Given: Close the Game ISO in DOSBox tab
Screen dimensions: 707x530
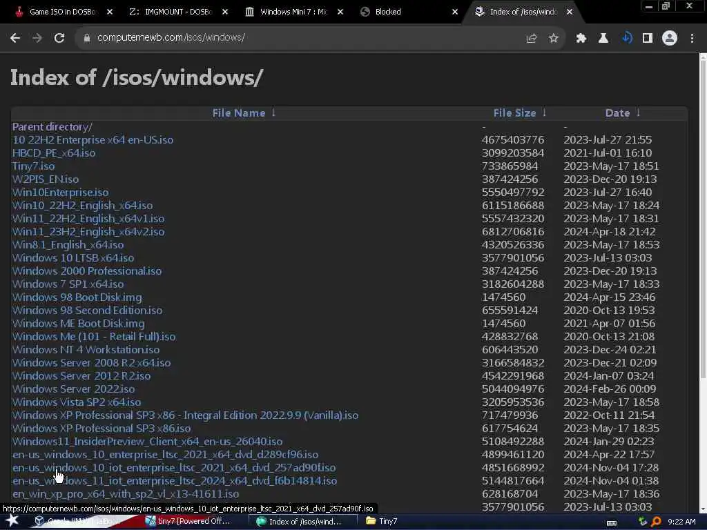Looking at the screenshot, I should pos(110,12).
